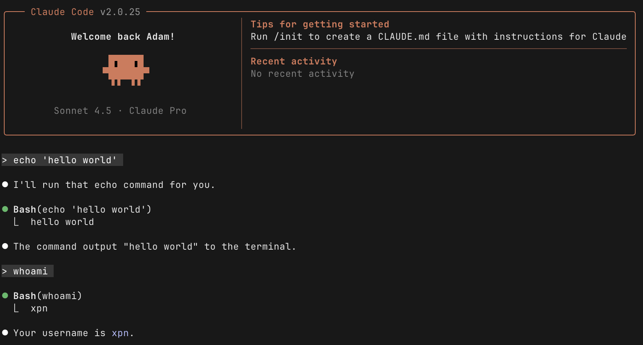This screenshot has height=345, width=643.
Task: Click prompt arrow before echo 'hello world'
Action: (x=5, y=160)
